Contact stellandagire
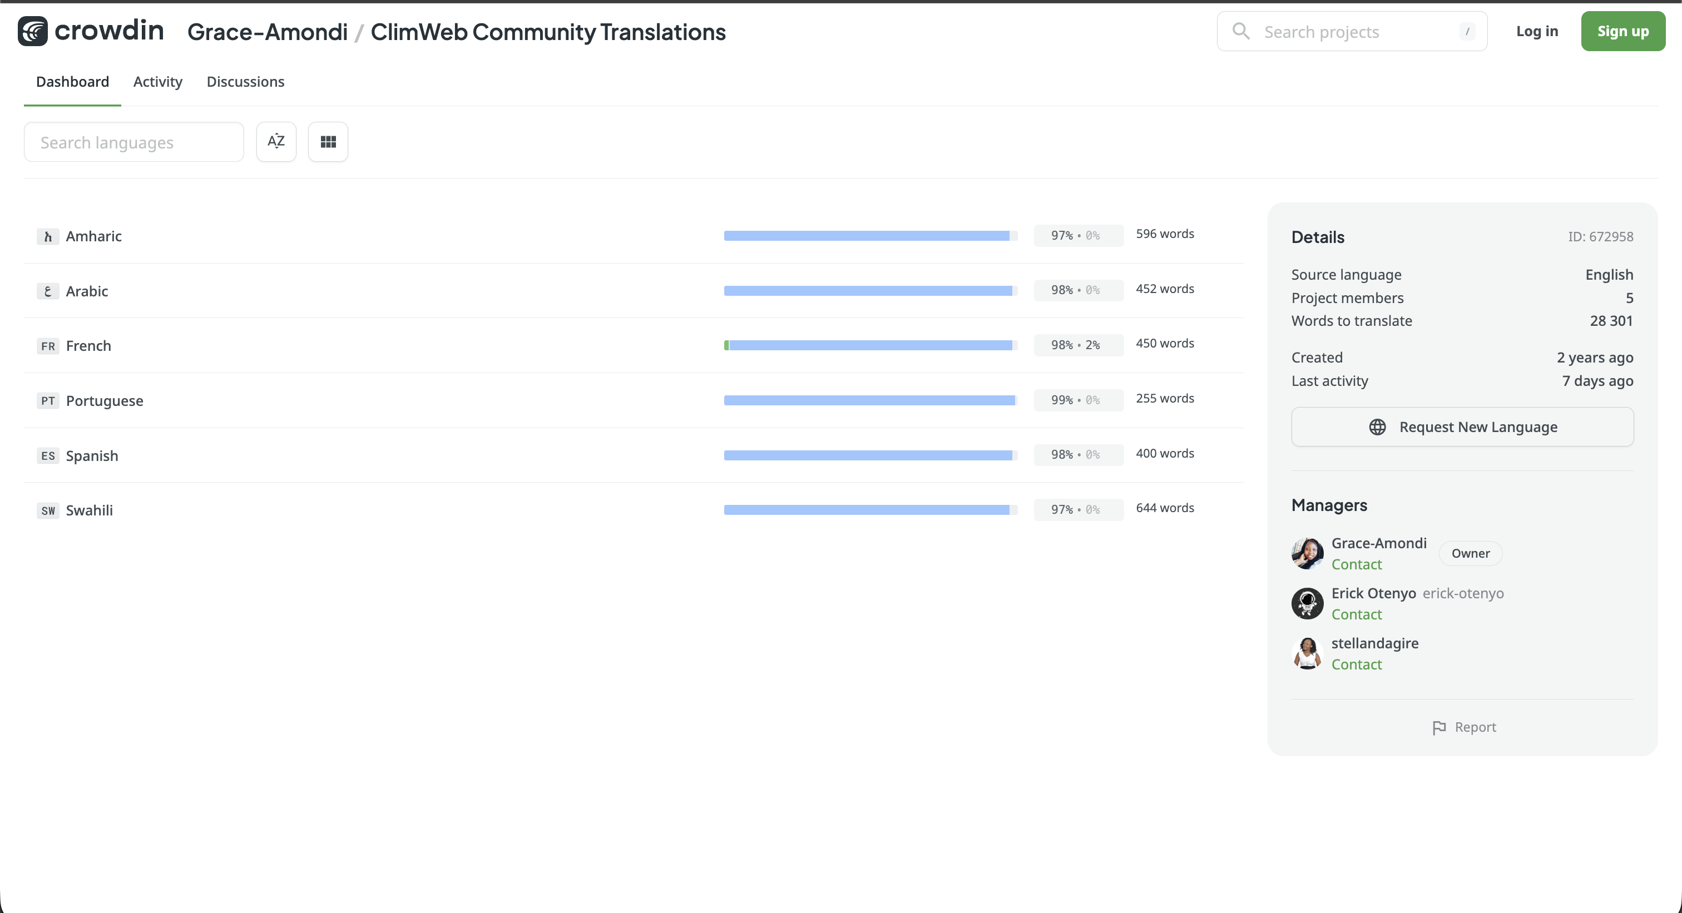Screen dimensions: 1682x913 pos(1357,664)
